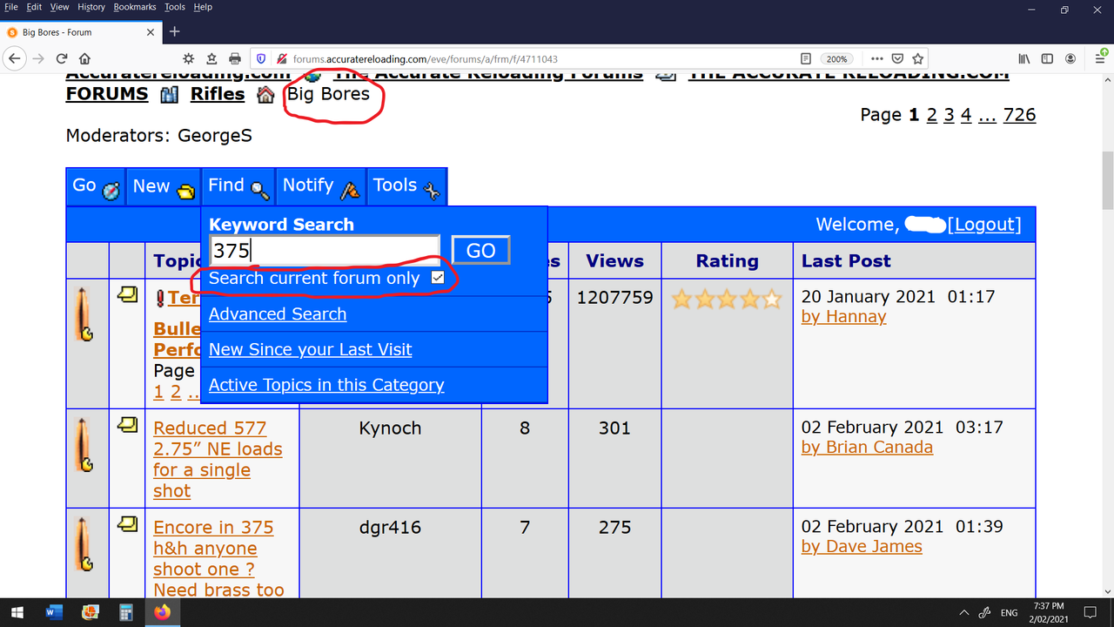The height and width of the screenshot is (627, 1114).
Task: Open the FORUMS breadcrumb link
Action: (107, 94)
